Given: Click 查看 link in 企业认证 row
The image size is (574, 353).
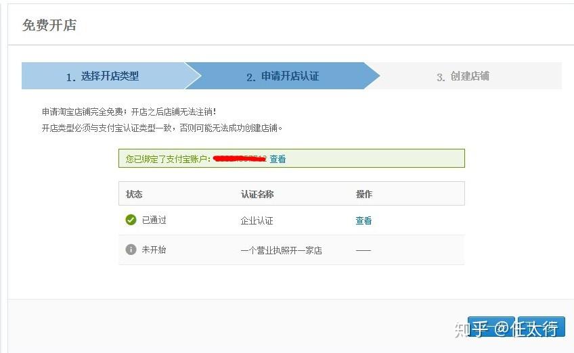Looking at the screenshot, I should 363,220.
